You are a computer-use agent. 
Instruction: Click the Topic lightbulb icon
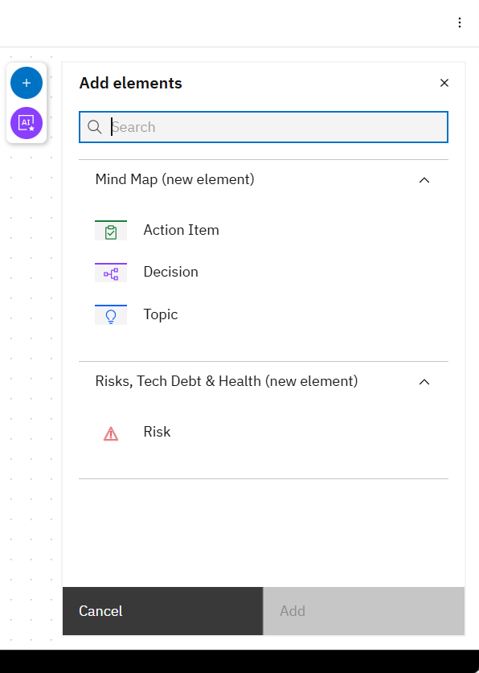pyautogui.click(x=111, y=314)
